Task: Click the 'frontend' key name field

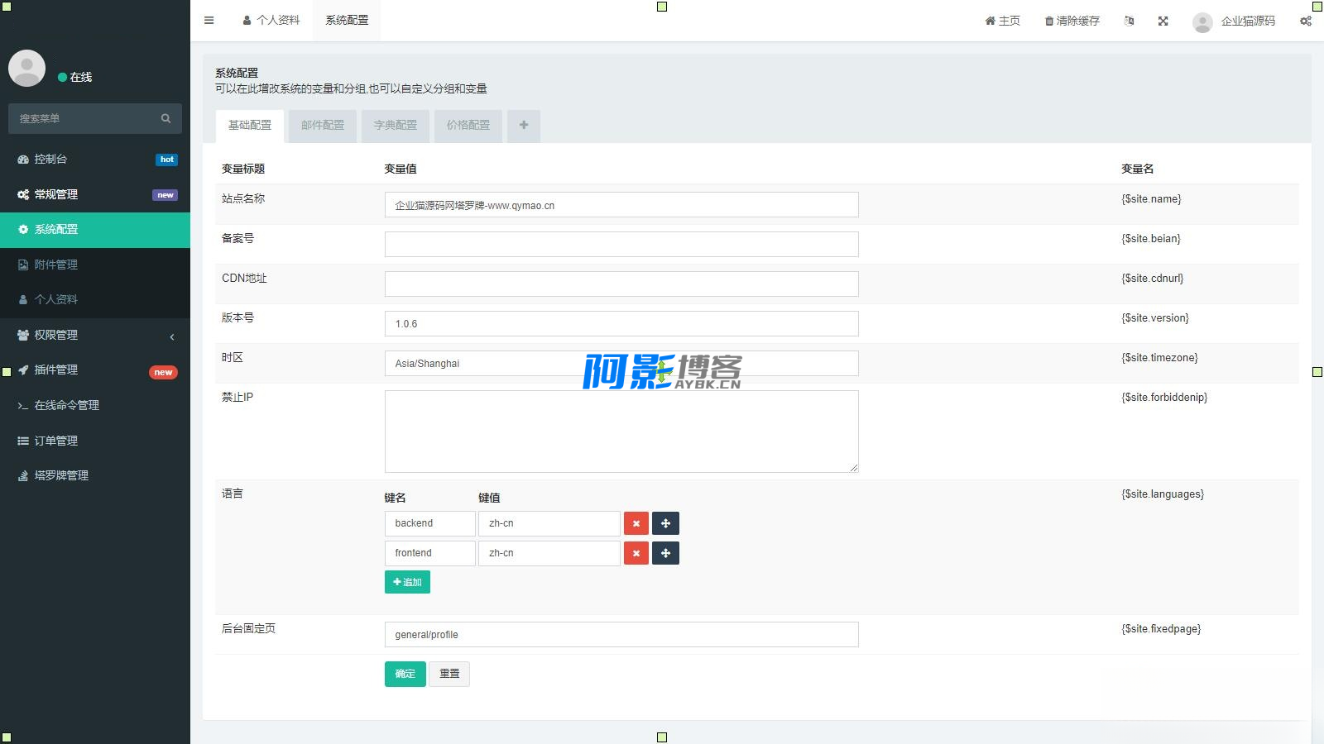Action: 430,553
